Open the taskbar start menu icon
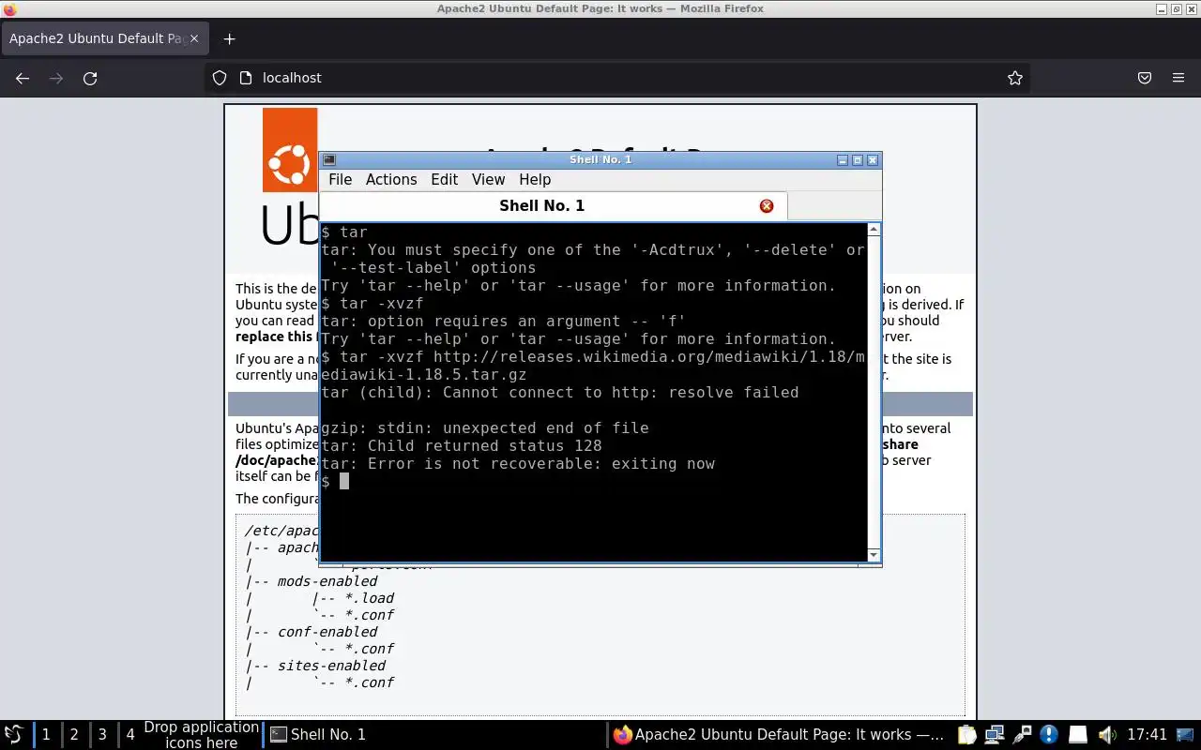The height and width of the screenshot is (750, 1201). (13, 735)
